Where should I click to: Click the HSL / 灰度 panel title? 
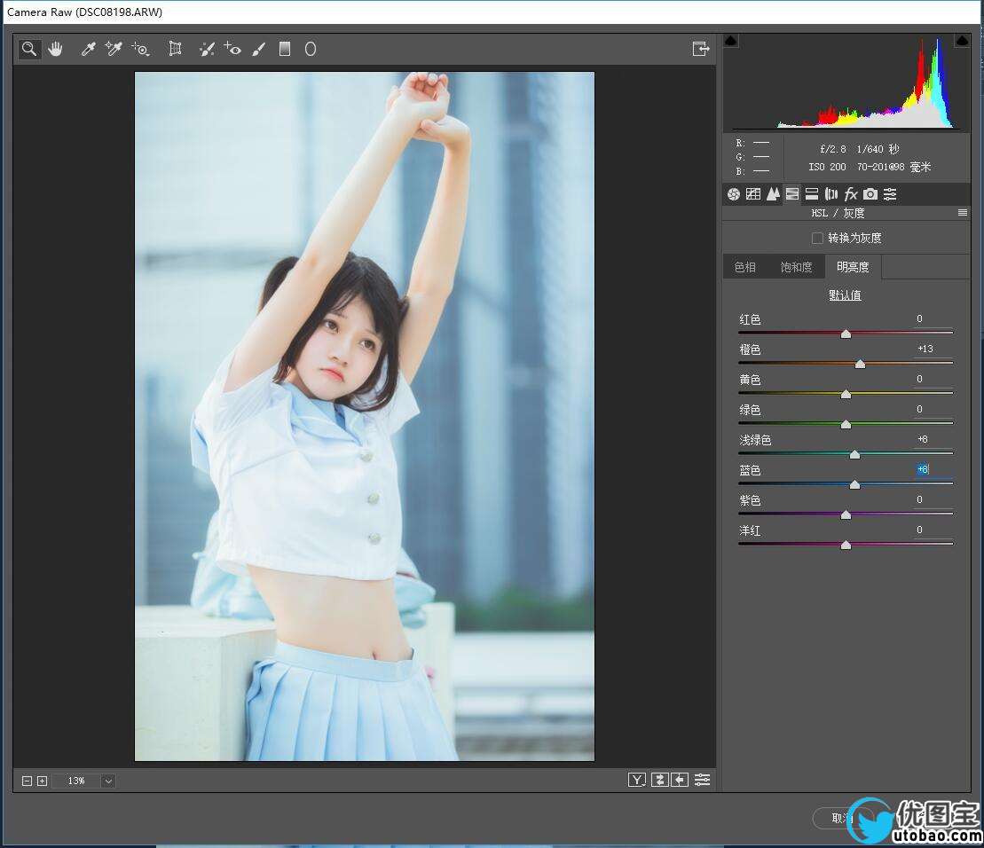coord(838,213)
